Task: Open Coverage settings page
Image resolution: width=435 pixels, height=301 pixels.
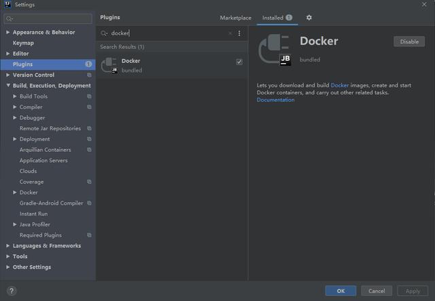Action: [x=31, y=182]
